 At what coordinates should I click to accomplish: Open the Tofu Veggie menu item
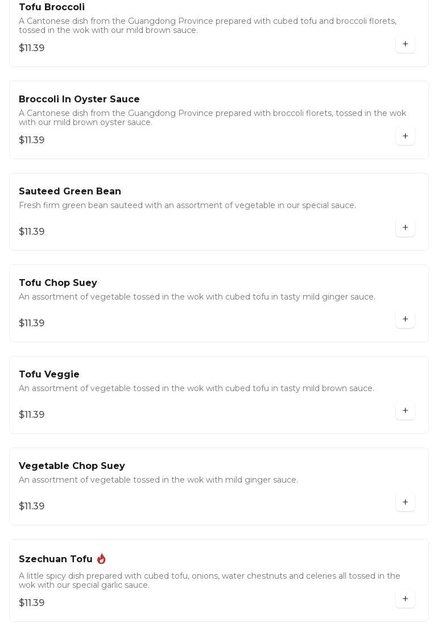[49, 375]
